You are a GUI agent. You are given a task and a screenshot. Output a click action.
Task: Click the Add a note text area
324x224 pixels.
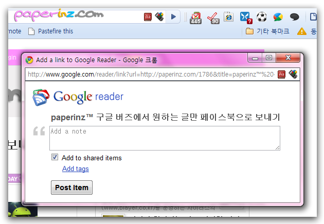click(165, 138)
